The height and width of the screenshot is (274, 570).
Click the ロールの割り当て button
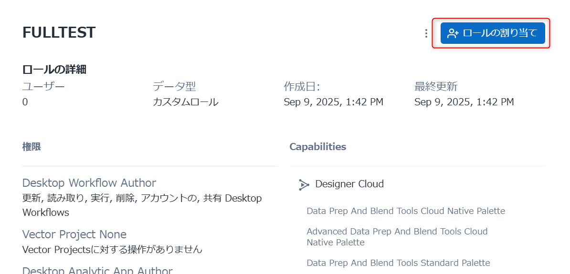[493, 33]
